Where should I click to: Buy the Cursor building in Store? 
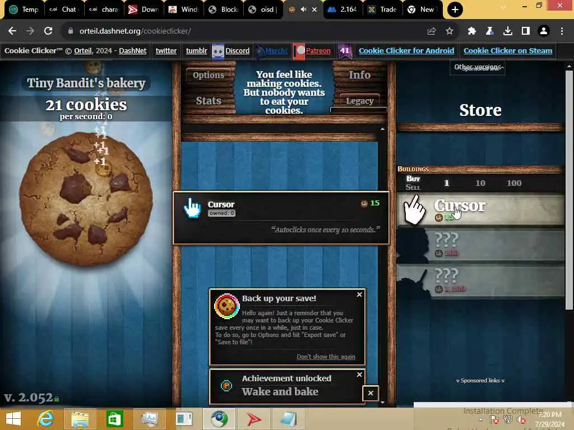pos(480,209)
